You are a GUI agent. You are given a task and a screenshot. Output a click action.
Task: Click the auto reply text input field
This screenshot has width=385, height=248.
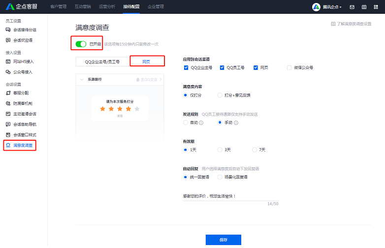[230, 196]
